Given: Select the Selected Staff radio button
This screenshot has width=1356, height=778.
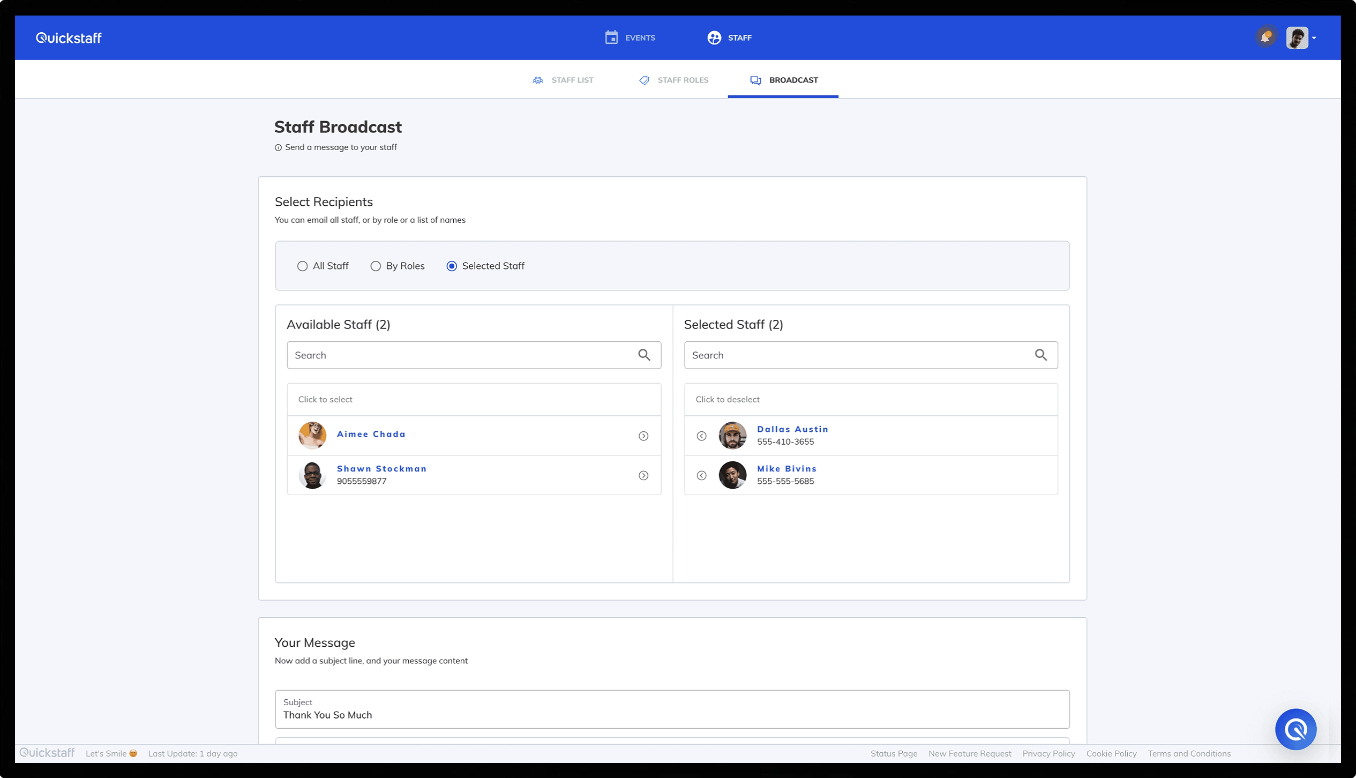Looking at the screenshot, I should (x=452, y=266).
